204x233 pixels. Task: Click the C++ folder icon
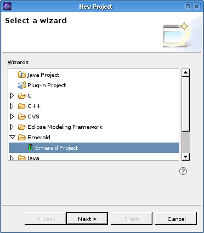(22, 106)
